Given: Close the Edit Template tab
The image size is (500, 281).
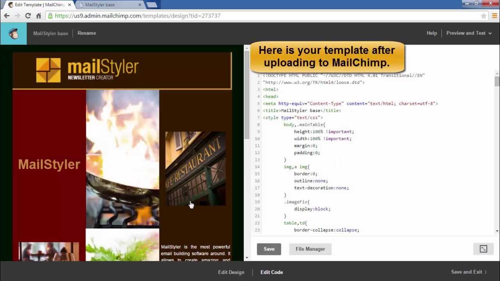Looking at the screenshot, I should click(x=70, y=5).
